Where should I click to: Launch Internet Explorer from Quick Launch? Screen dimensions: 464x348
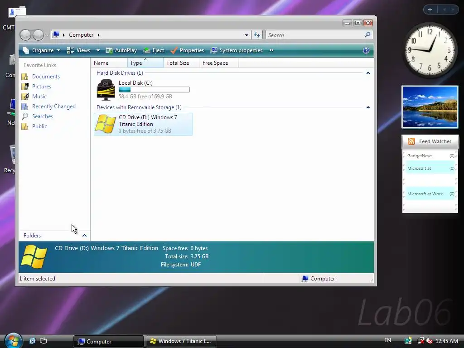33,341
